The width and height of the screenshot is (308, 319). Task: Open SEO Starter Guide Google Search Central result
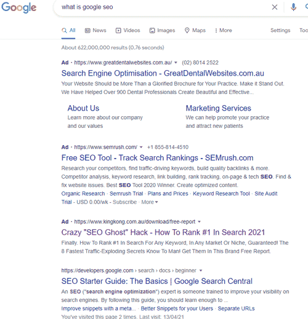pos(157,281)
